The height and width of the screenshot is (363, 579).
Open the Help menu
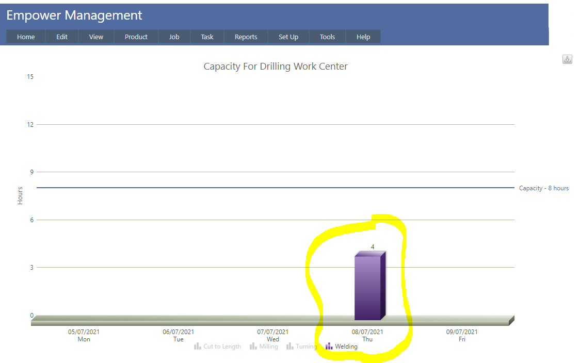pos(363,37)
